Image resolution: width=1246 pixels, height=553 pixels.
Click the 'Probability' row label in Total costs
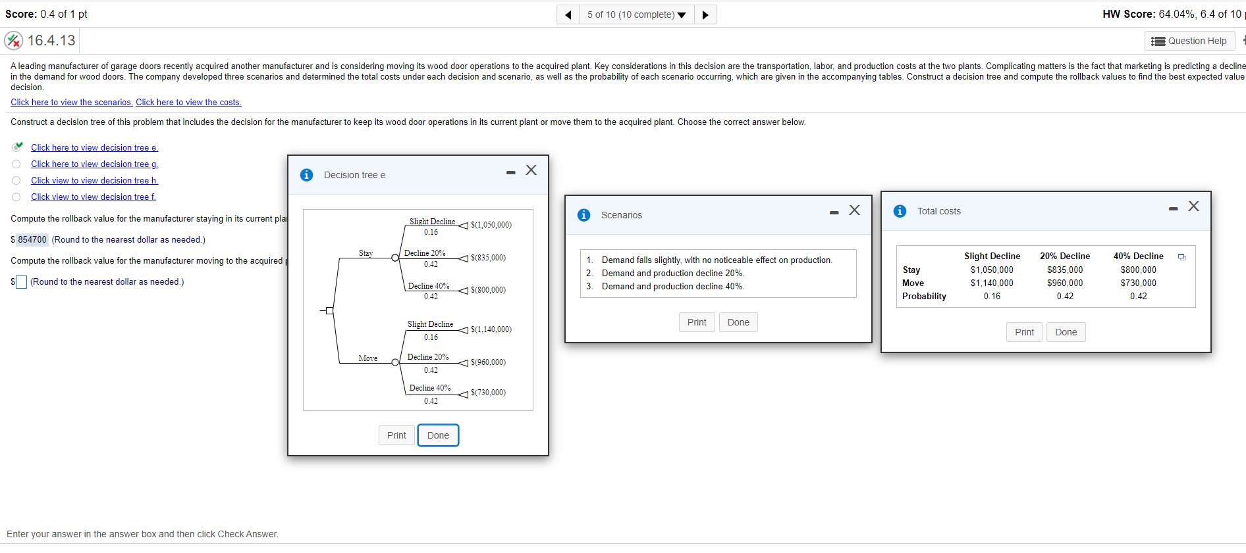924,296
